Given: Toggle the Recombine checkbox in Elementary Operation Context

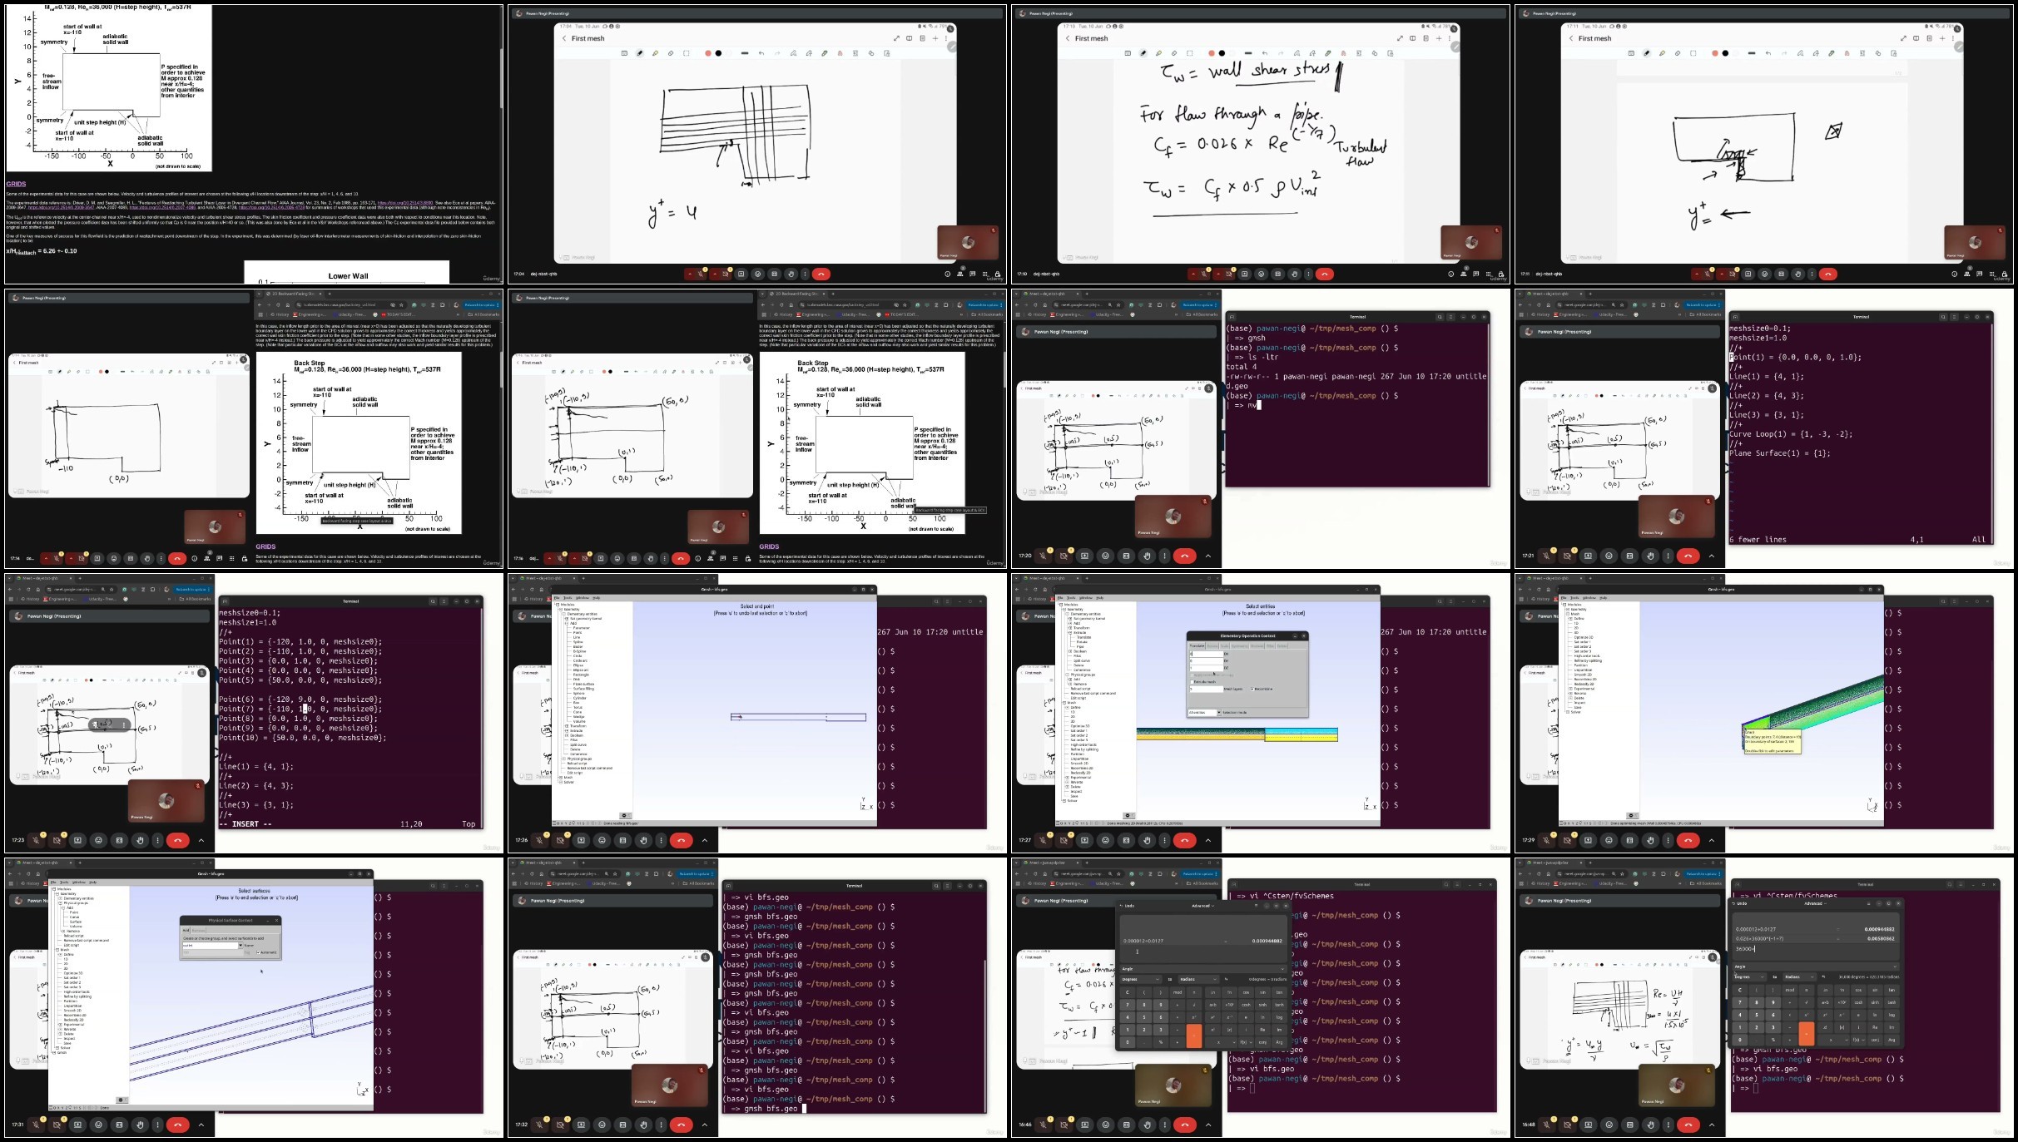Looking at the screenshot, I should pyautogui.click(x=1252, y=689).
